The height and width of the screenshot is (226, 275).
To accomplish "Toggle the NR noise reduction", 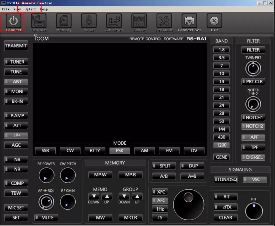I will pos(16,169).
